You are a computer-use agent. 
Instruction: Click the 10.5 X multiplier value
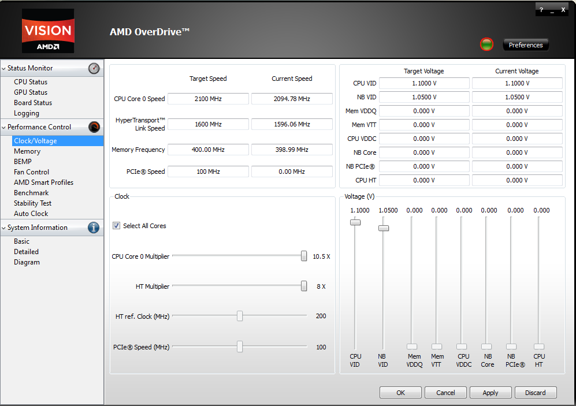tap(321, 256)
